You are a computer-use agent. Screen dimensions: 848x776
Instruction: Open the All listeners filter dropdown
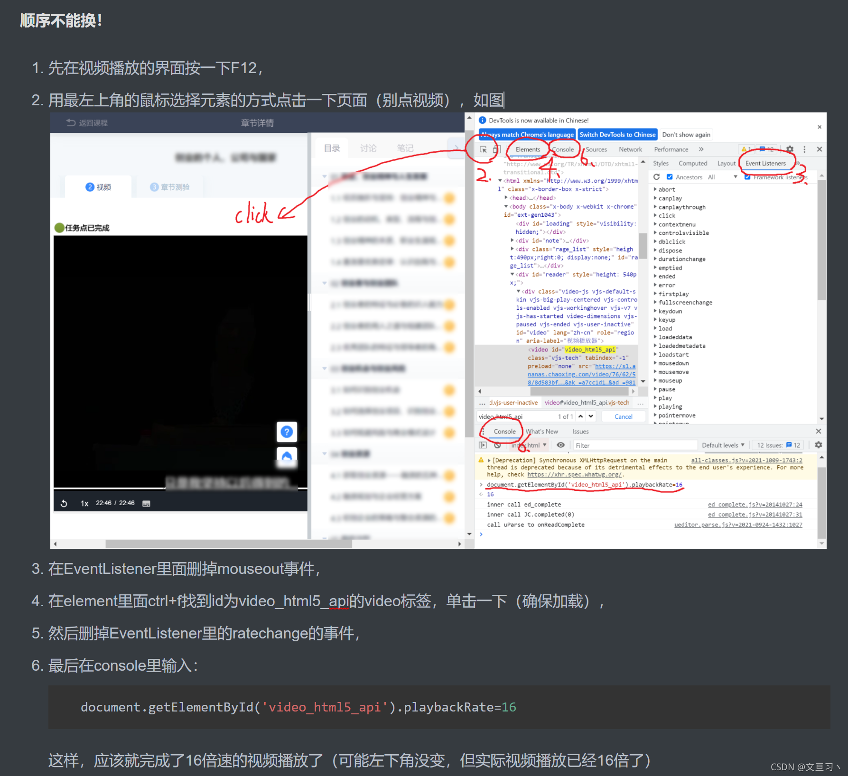point(723,177)
